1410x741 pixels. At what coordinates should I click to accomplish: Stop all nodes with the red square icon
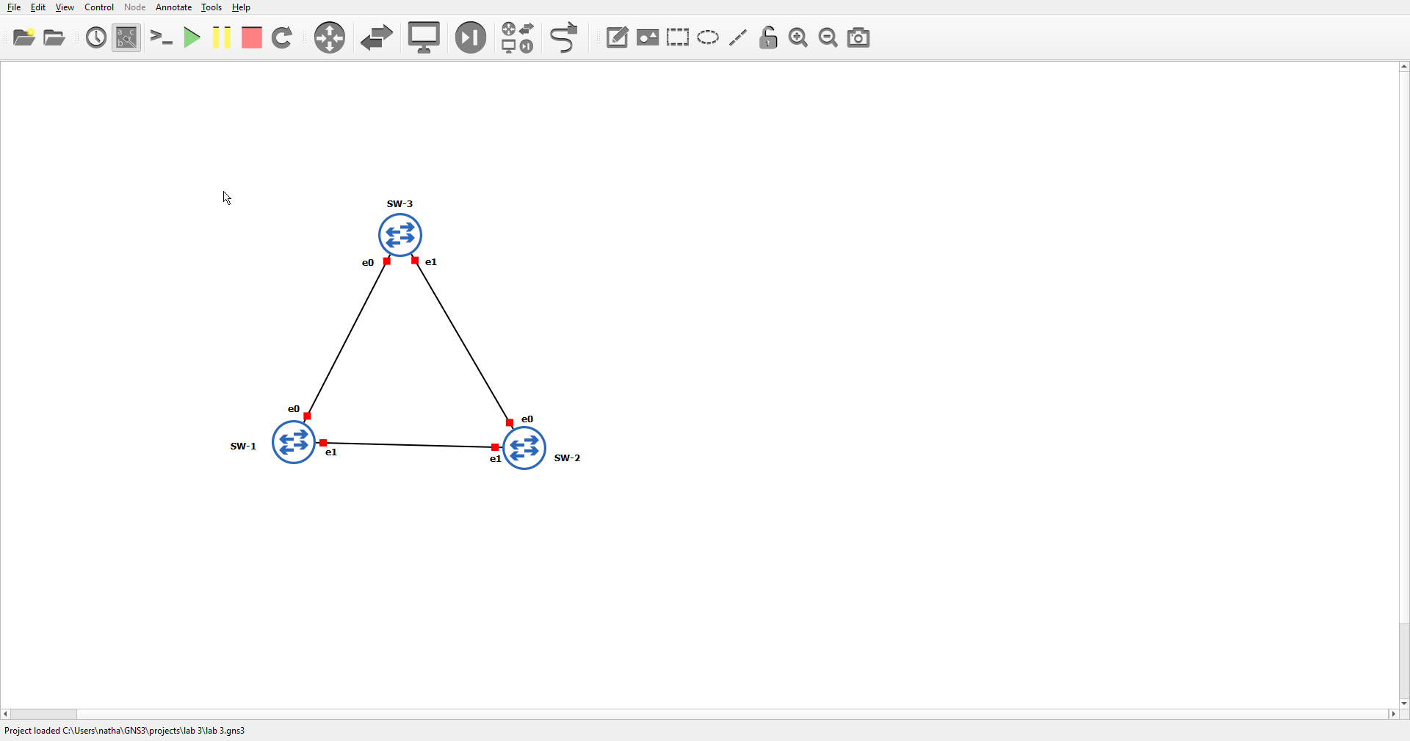point(251,37)
